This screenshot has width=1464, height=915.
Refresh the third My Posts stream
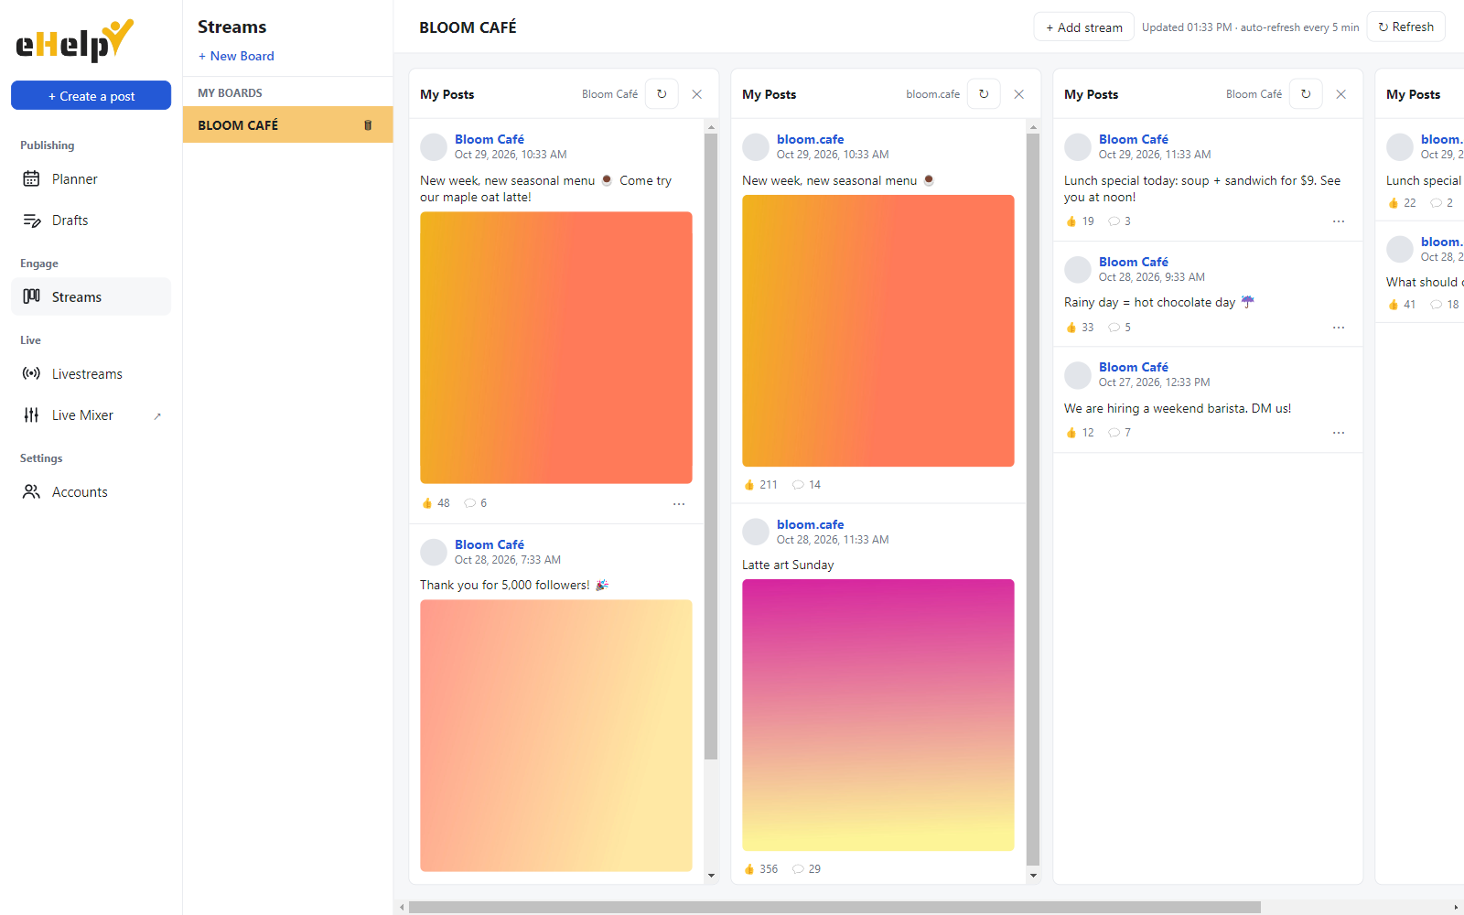tap(1306, 93)
